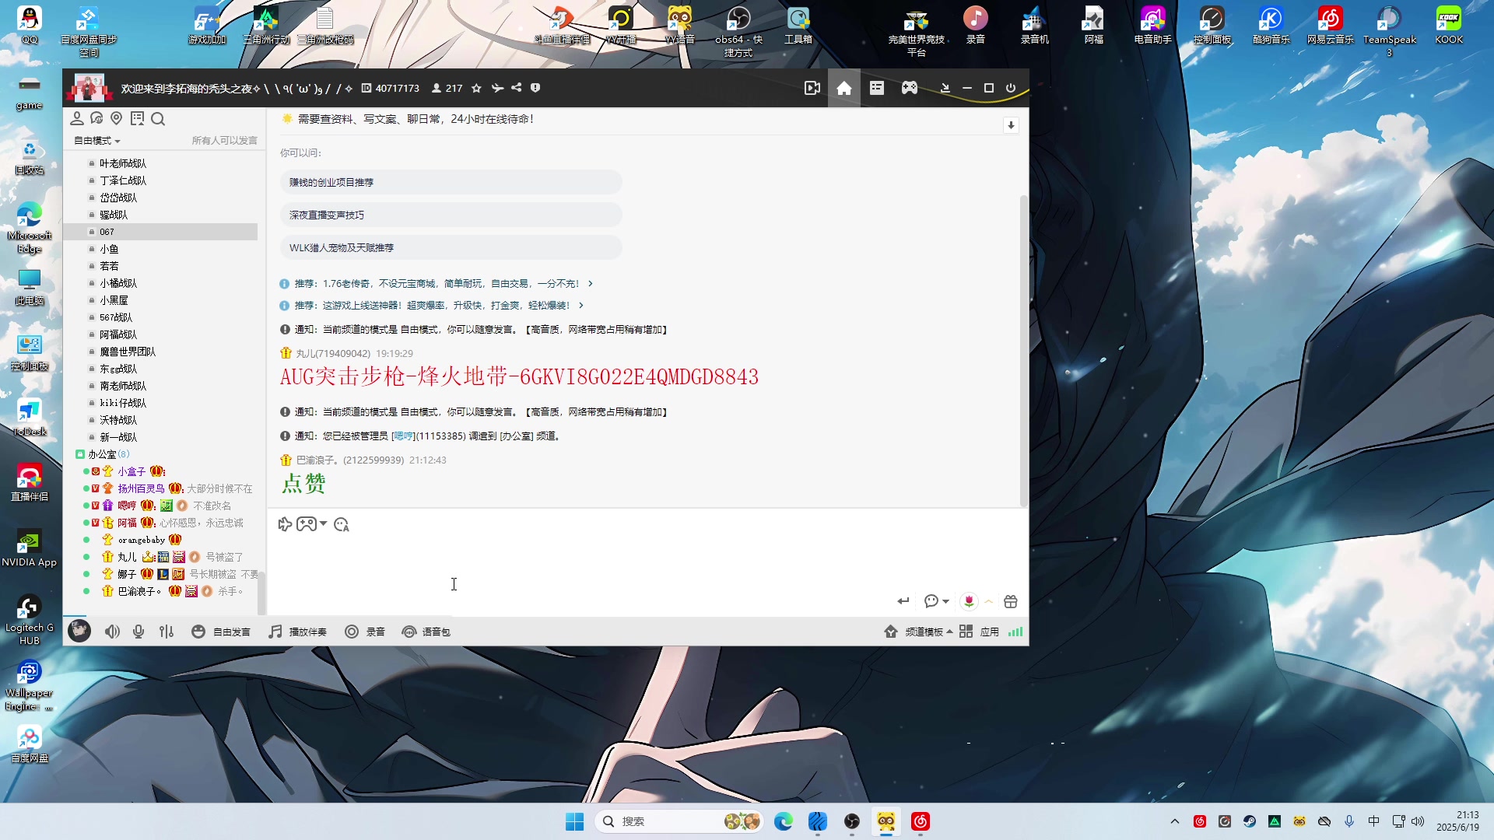Click the location pin icon in sidebar
The height and width of the screenshot is (840, 1494).
coord(117,118)
